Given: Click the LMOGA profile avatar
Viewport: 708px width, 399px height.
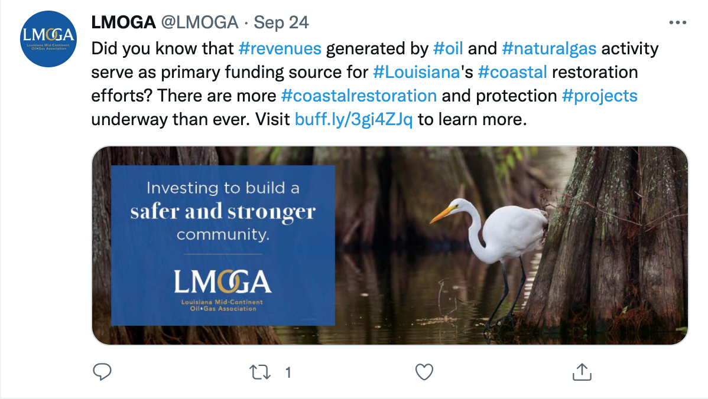Looking at the screenshot, I should [x=49, y=39].
